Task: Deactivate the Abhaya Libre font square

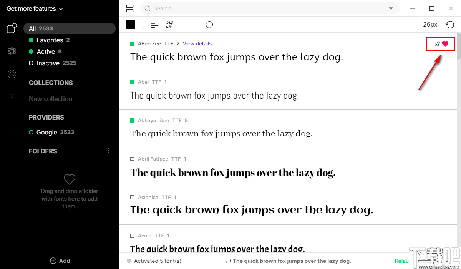Action: click(x=132, y=121)
